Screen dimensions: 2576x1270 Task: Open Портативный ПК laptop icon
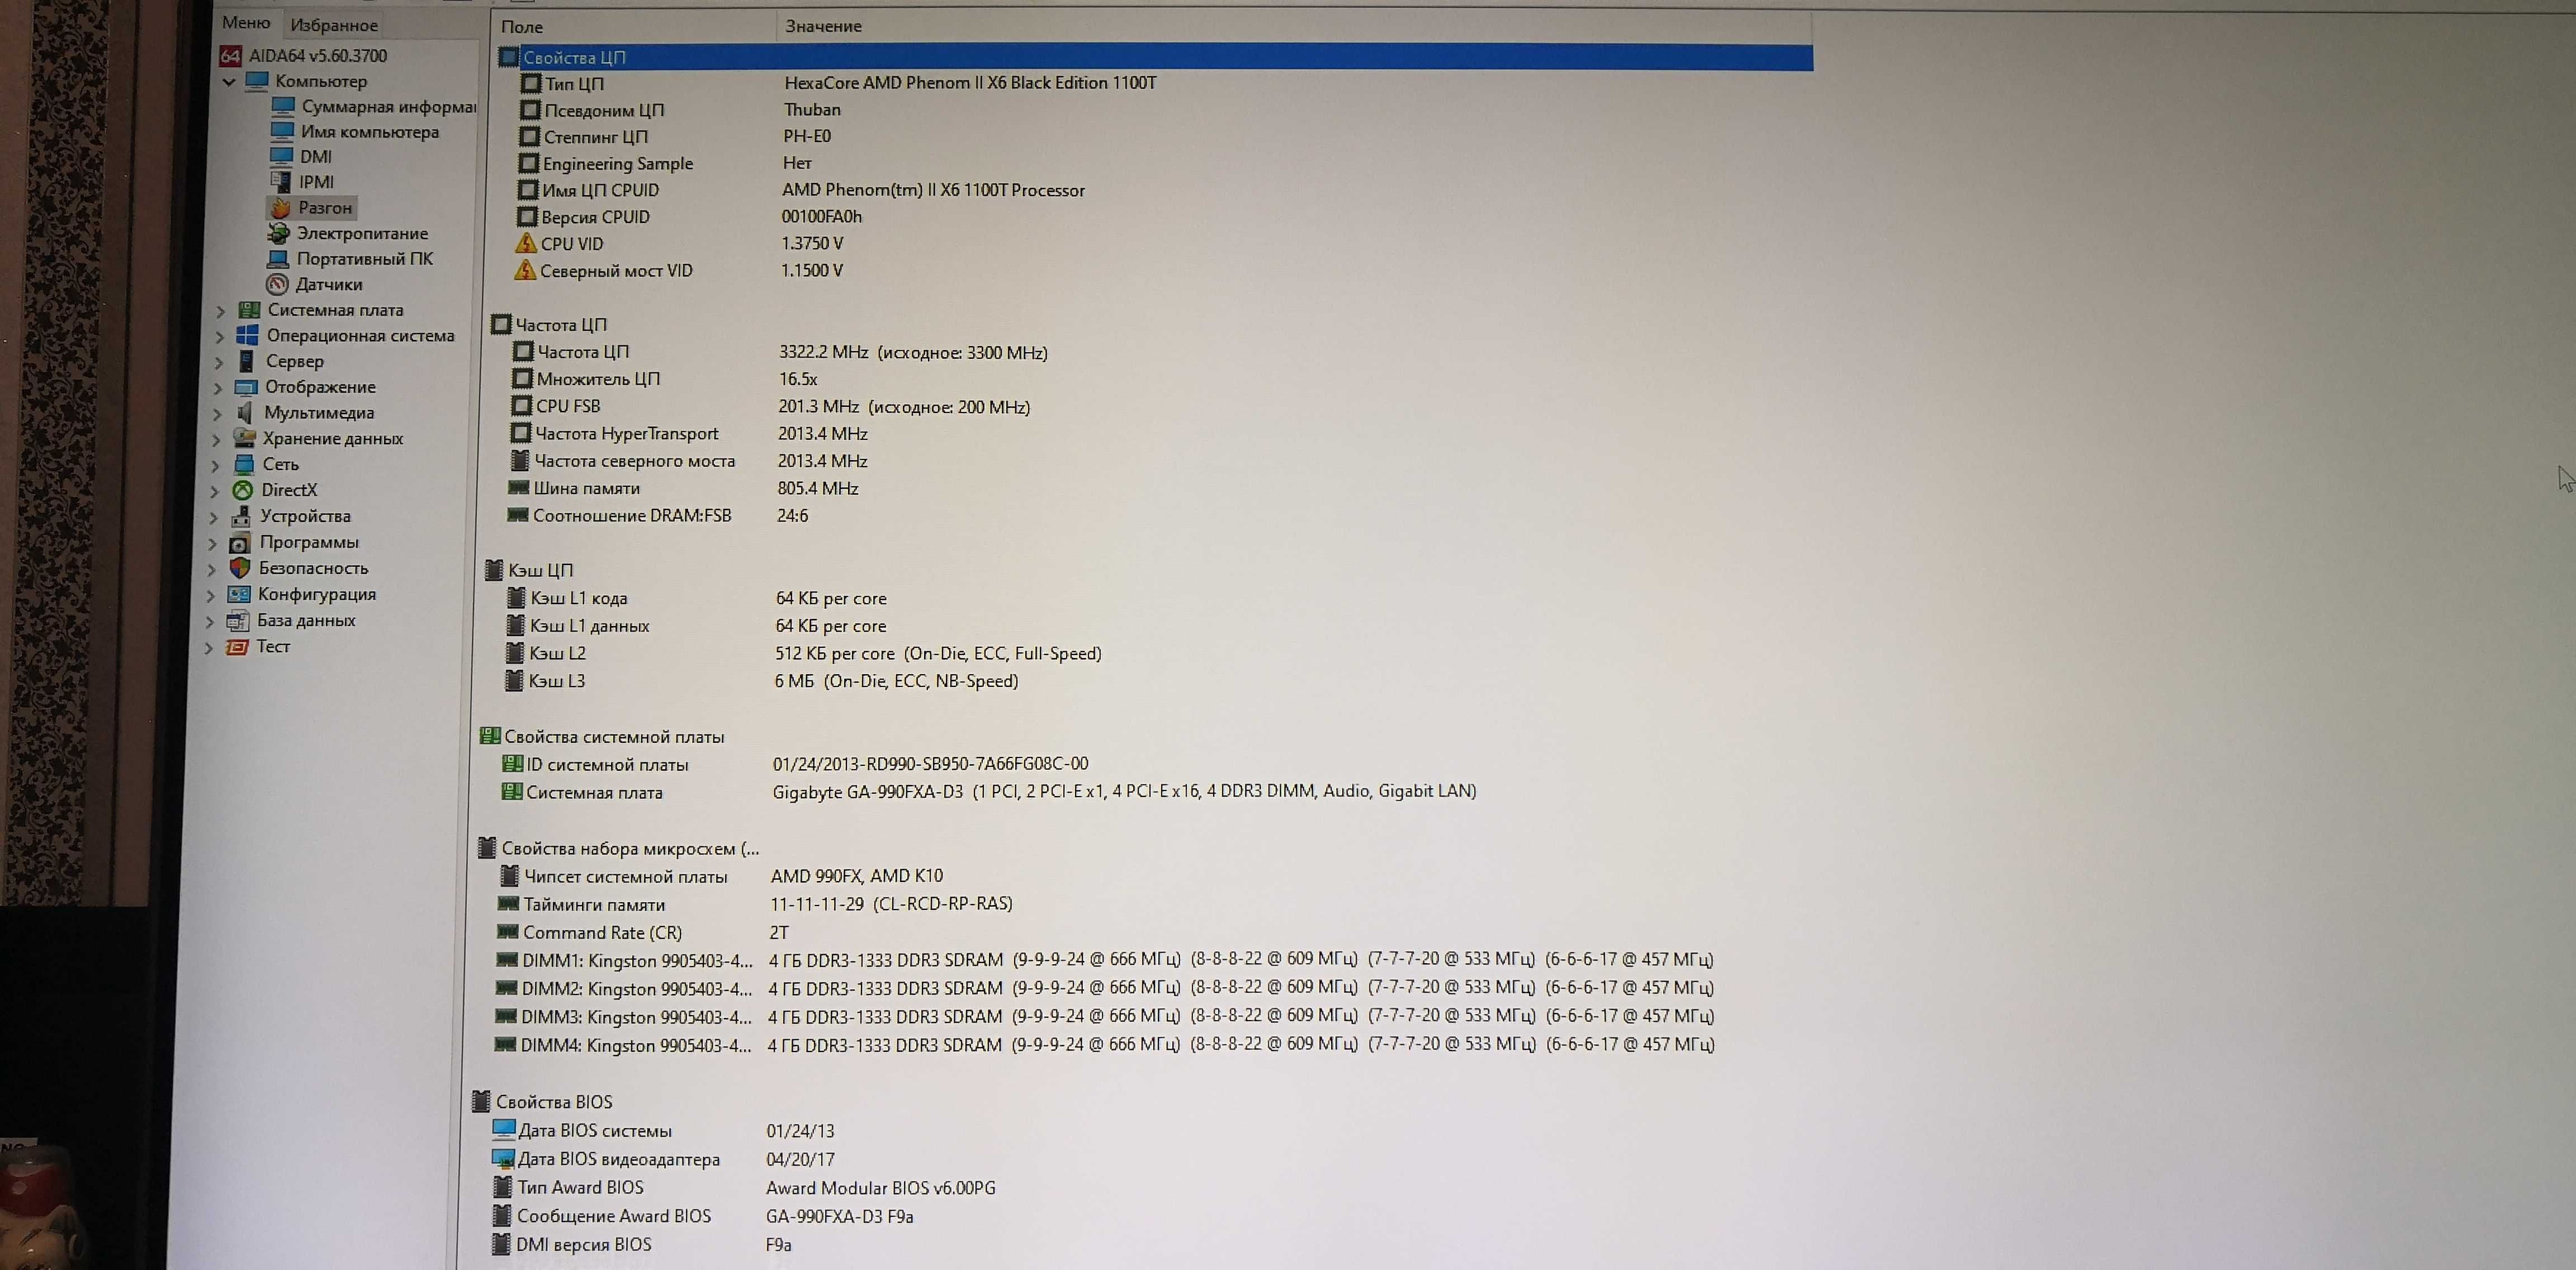(279, 259)
